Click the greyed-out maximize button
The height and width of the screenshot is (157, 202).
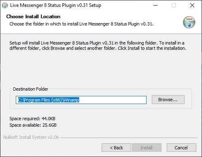coord(174,5)
